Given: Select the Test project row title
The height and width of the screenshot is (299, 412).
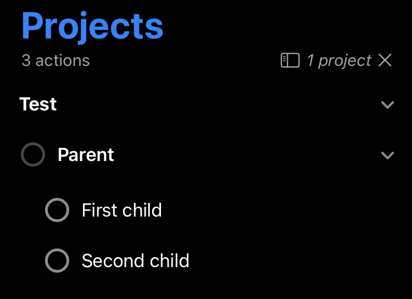Looking at the screenshot, I should (38, 104).
